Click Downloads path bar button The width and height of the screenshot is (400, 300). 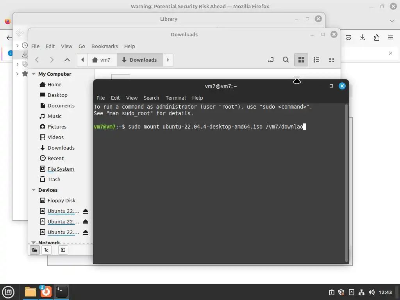(140, 60)
